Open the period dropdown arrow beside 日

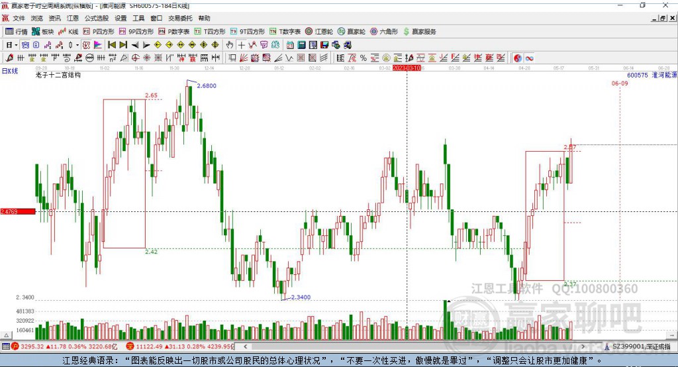(16, 45)
